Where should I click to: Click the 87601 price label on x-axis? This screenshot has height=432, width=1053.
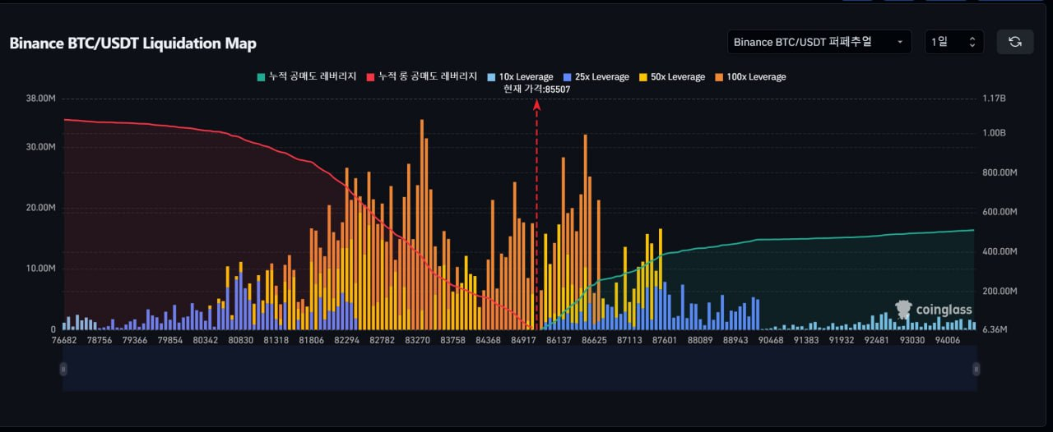tap(663, 340)
